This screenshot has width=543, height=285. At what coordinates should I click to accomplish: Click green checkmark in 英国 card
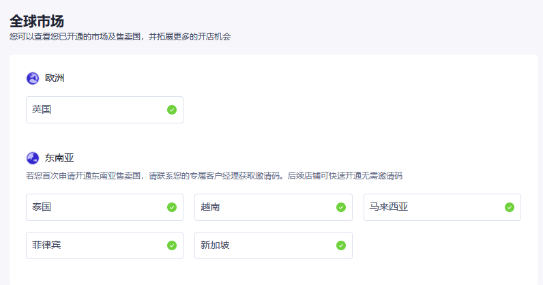pos(172,110)
